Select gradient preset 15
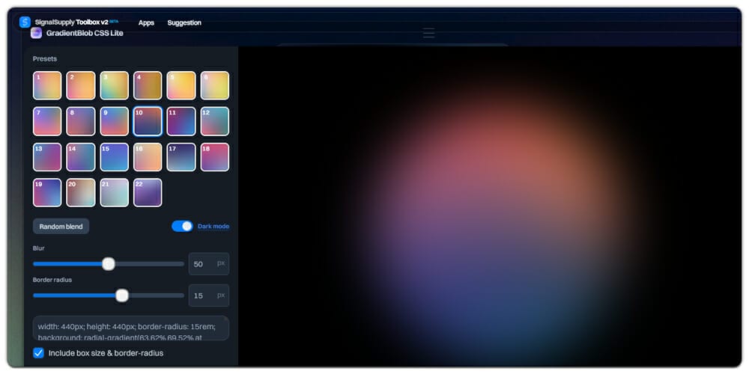The image size is (749, 374). [x=115, y=157]
